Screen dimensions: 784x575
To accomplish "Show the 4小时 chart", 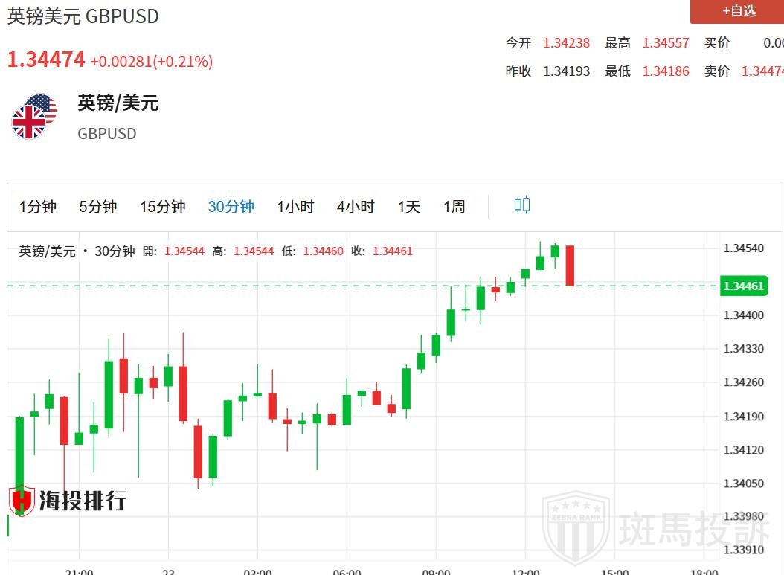I will [x=356, y=207].
